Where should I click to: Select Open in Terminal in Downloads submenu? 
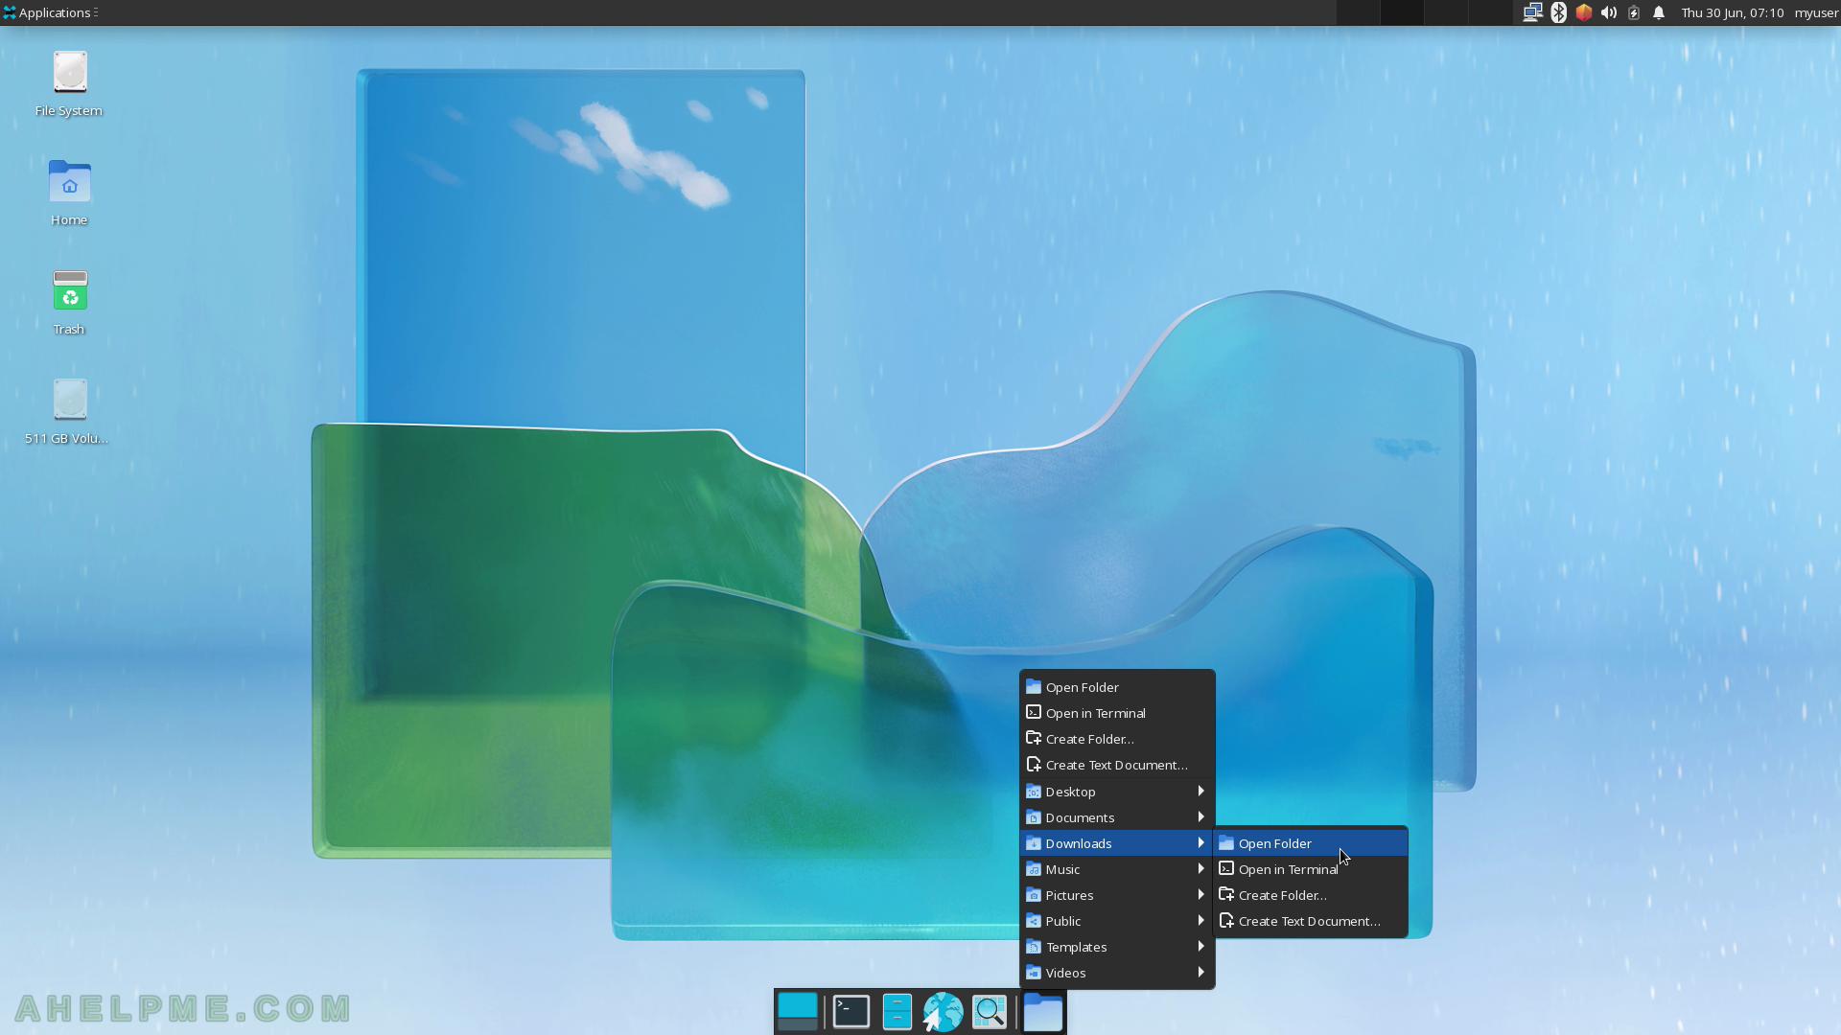(1310, 869)
